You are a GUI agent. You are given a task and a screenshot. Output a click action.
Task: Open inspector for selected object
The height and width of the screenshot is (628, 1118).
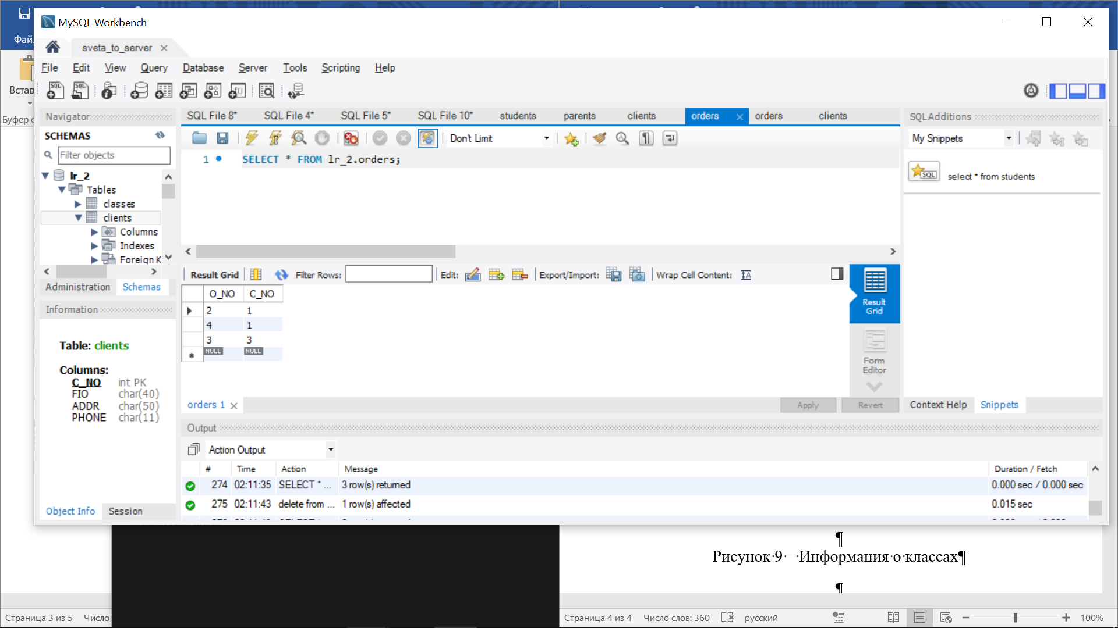(x=109, y=91)
